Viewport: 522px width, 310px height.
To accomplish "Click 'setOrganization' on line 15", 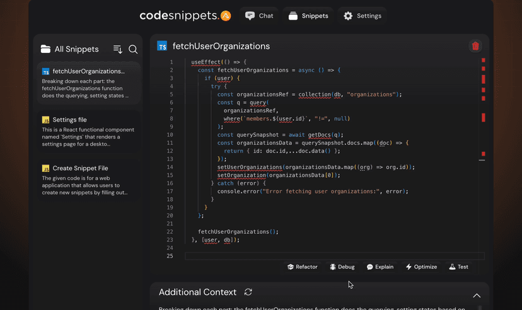I will (241, 175).
